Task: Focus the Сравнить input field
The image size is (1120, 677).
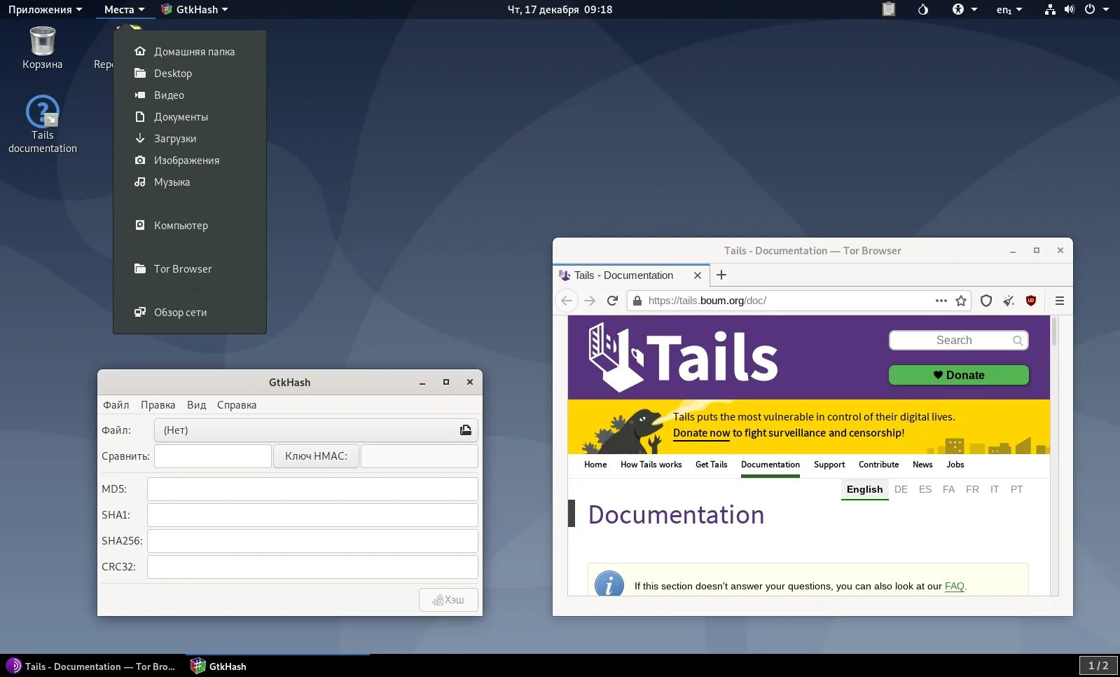Action: point(213,456)
